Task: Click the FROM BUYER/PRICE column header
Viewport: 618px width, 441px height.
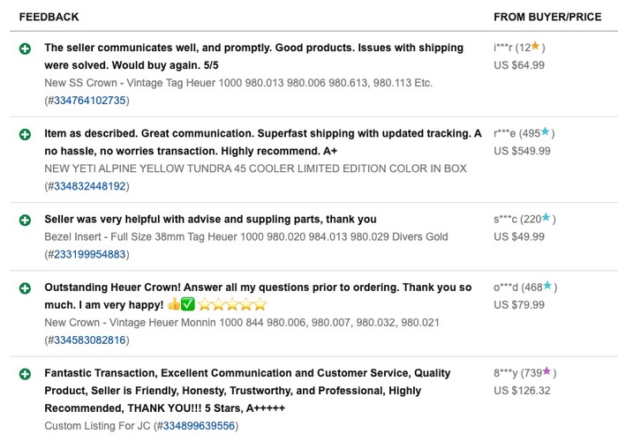Action: tap(547, 17)
